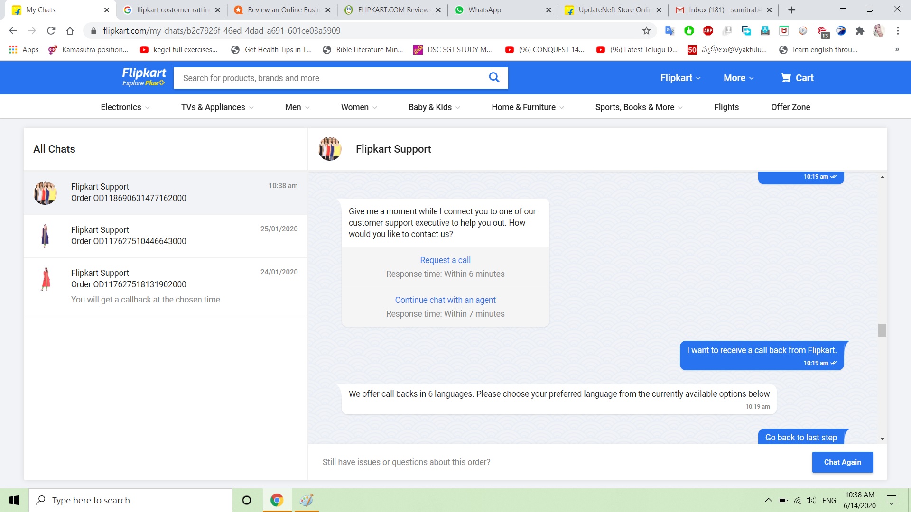Expand the More dropdown navigation menu
The height and width of the screenshot is (512, 911).
click(739, 78)
